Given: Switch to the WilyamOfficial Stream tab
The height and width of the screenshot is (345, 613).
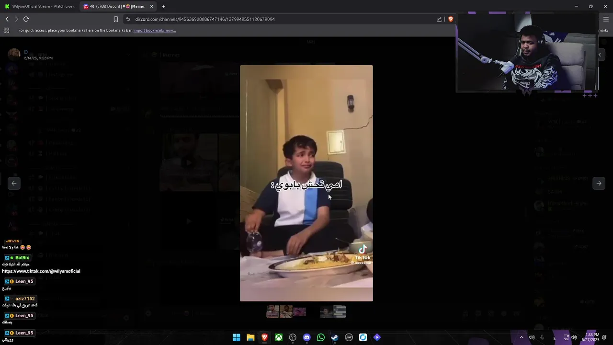Looking at the screenshot, I should 39,6.
